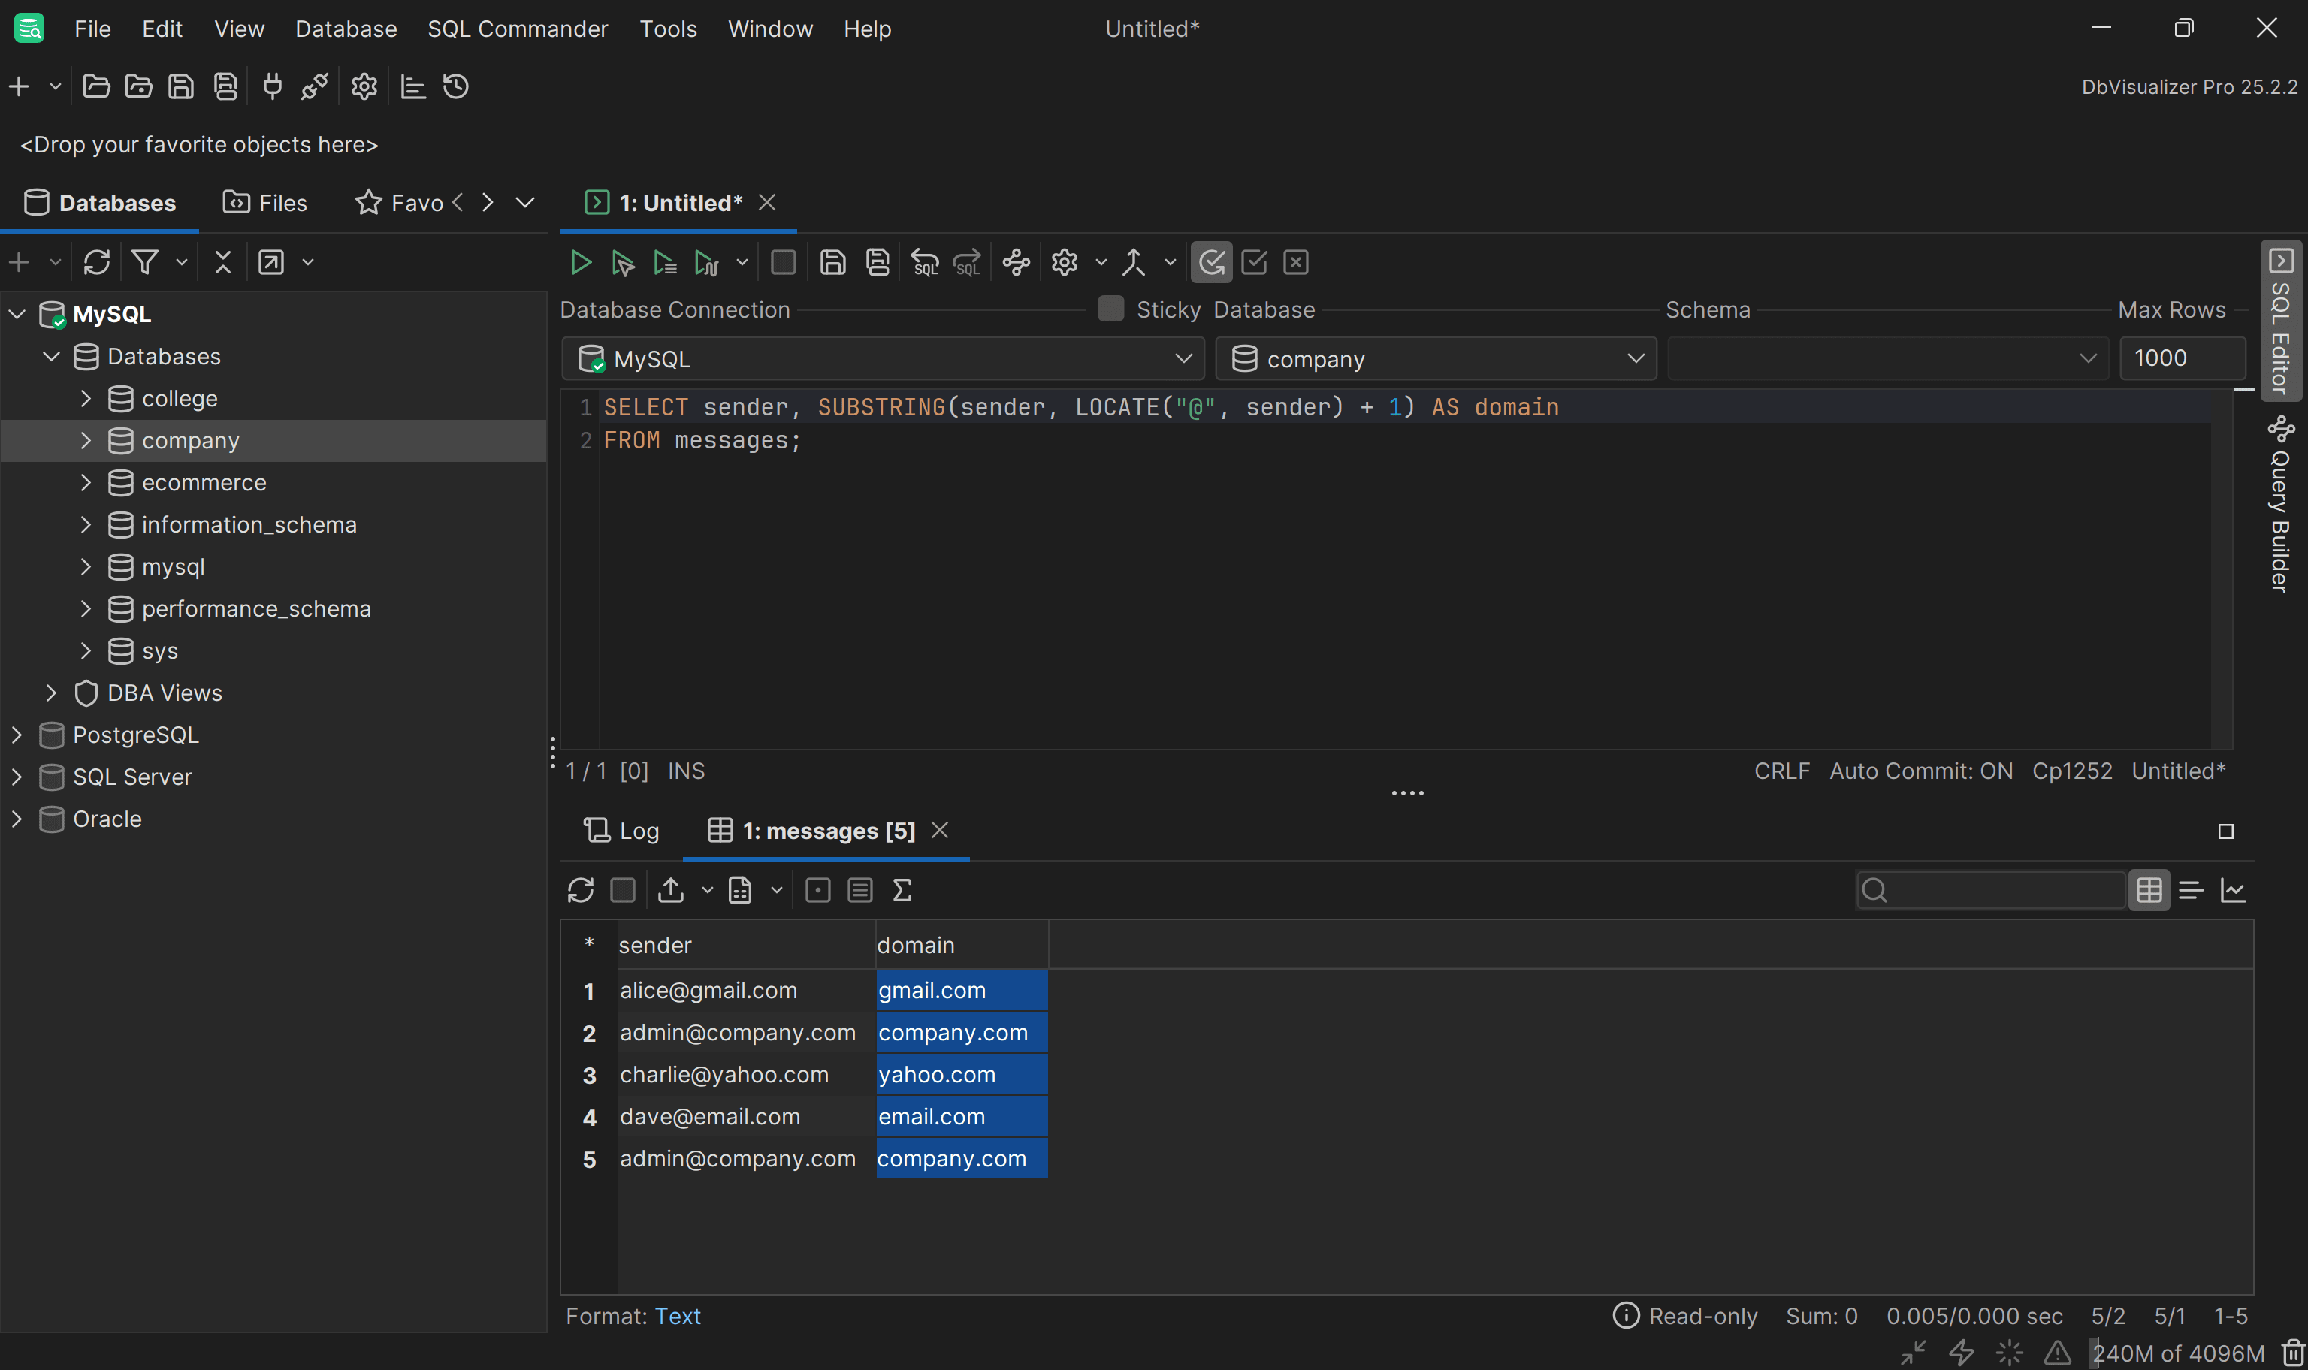This screenshot has width=2308, height=1370.
Task: Switch to the Log tab
Action: [622, 831]
